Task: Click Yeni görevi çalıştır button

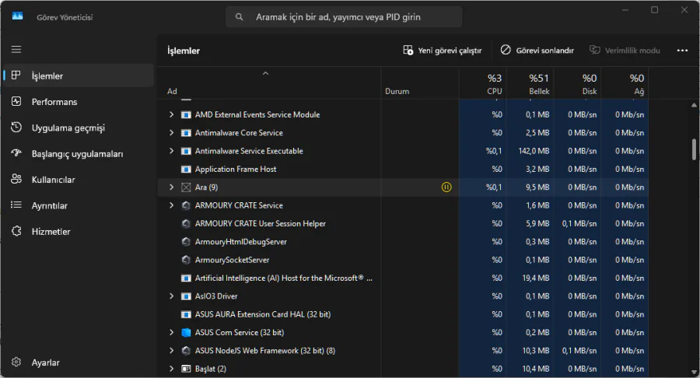Action: (443, 51)
